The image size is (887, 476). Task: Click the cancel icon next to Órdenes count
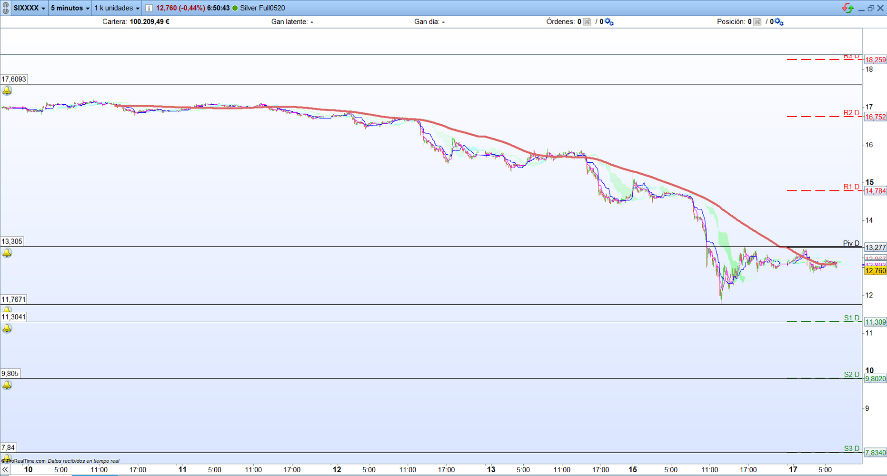587,21
